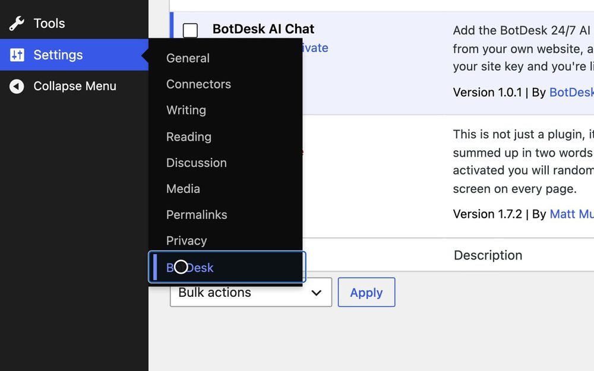Open the Settings menu label
594x371 pixels.
[58, 55]
